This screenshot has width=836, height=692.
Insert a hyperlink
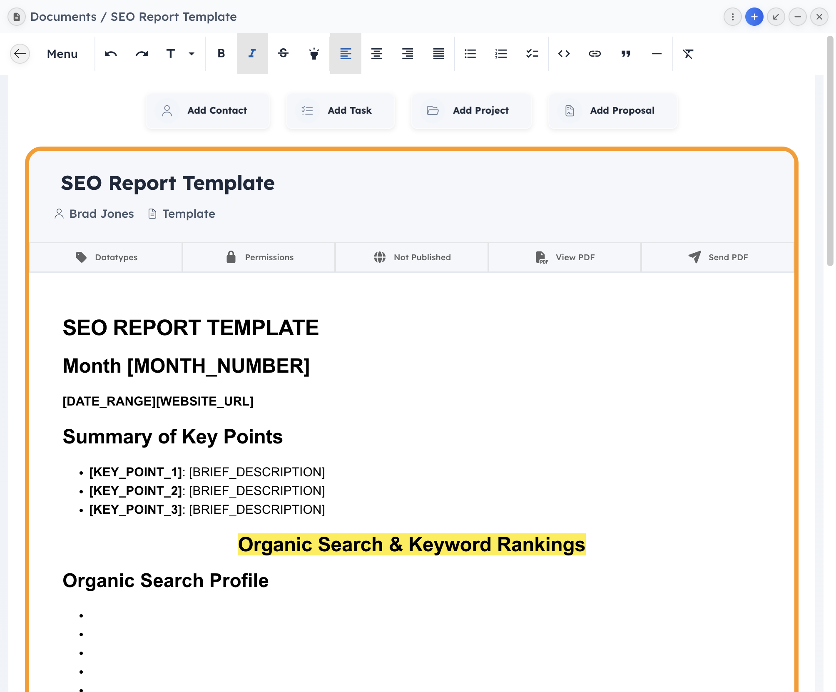pos(595,54)
